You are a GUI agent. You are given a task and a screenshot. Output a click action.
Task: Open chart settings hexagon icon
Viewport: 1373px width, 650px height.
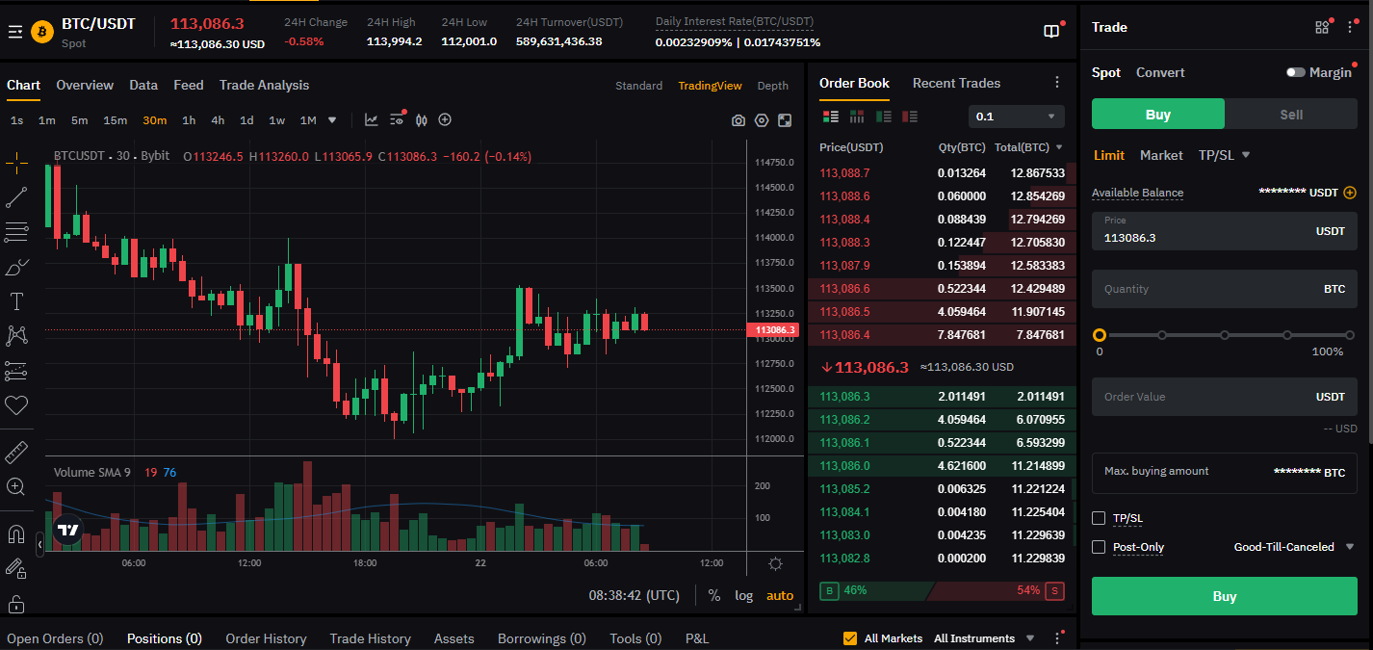(762, 120)
